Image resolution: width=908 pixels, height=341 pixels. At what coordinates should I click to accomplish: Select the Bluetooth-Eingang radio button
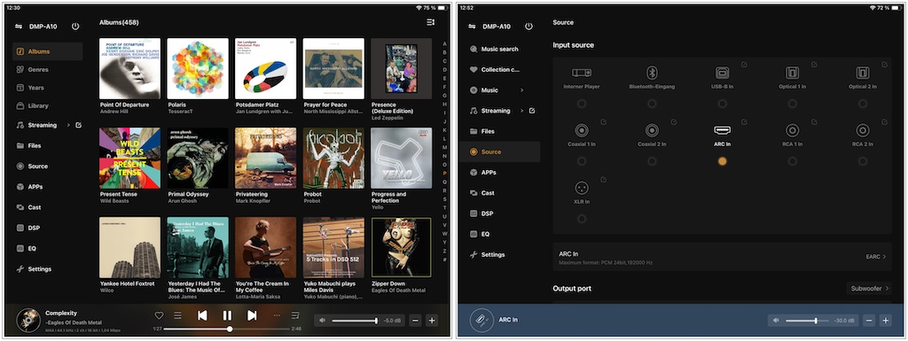(652, 104)
